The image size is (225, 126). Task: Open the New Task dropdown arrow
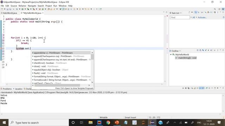tap(192, 13)
